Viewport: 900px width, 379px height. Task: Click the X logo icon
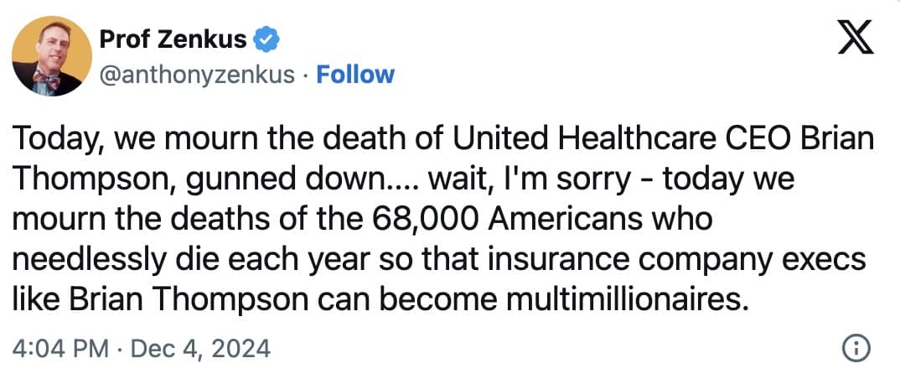click(x=856, y=39)
